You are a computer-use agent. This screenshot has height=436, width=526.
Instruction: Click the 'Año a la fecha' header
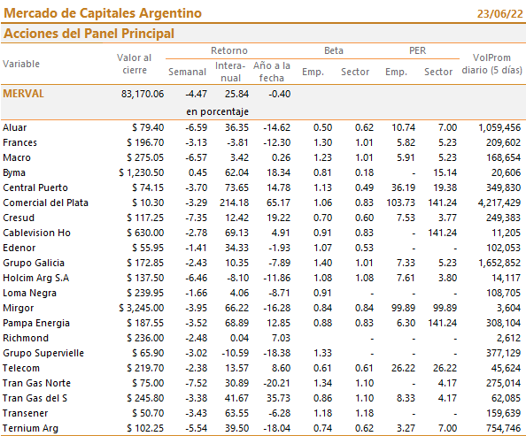pyautogui.click(x=272, y=72)
